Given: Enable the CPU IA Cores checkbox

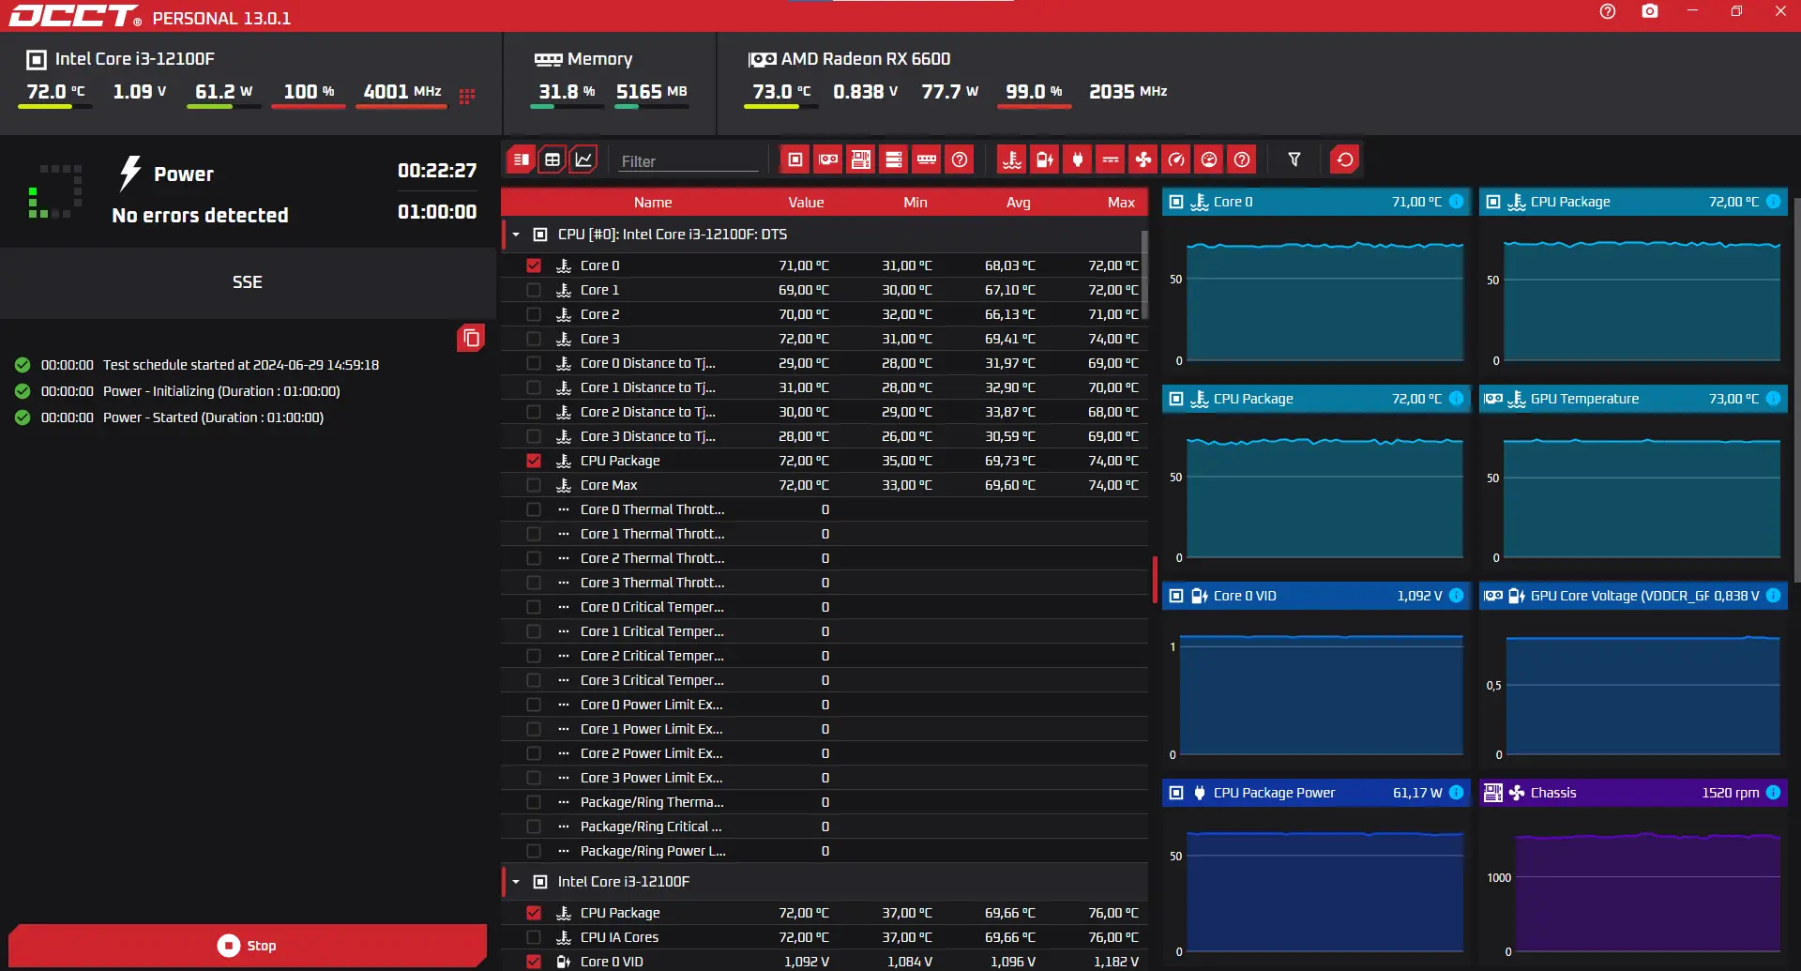Looking at the screenshot, I should pos(534,937).
